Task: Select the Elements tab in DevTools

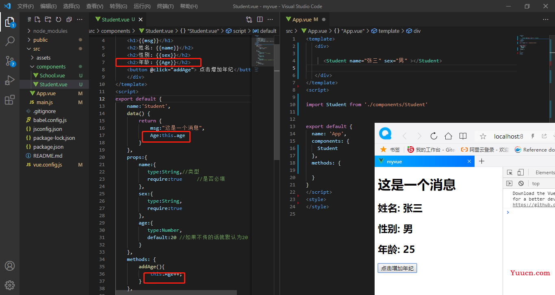Action: [x=545, y=173]
